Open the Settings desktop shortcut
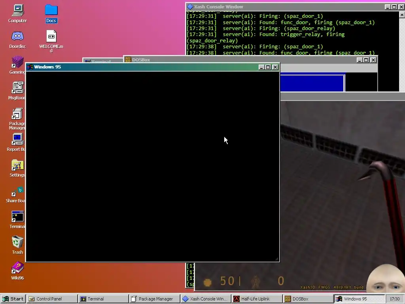This screenshot has width=405, height=304. (17, 168)
